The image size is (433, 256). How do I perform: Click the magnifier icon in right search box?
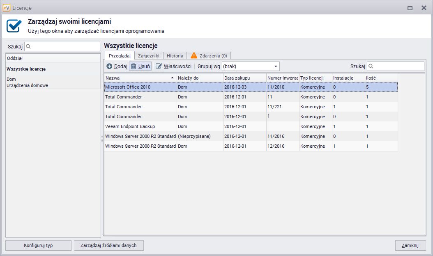click(371, 66)
